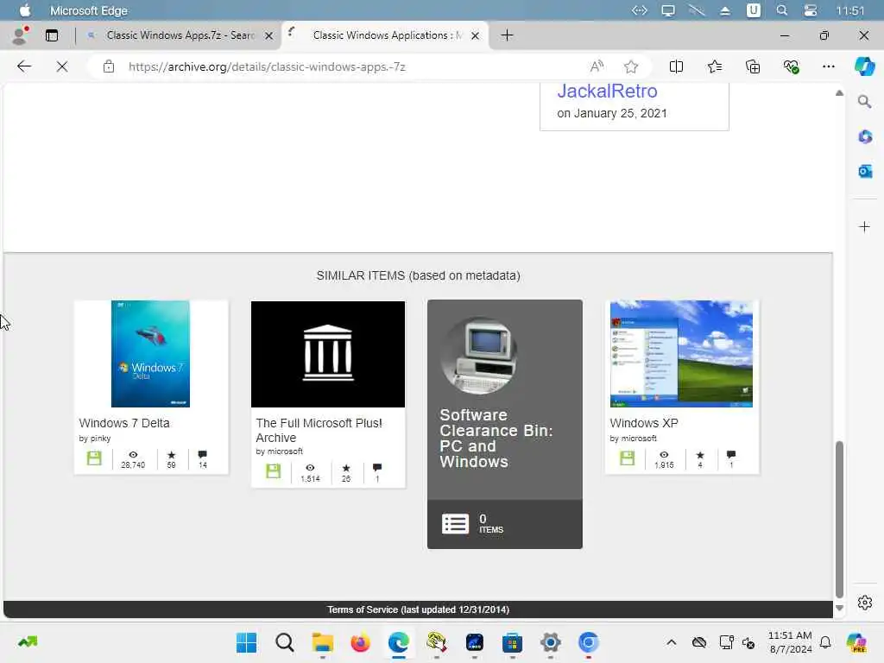The height and width of the screenshot is (663, 884).
Task: Go back to the previous page
Action: tap(23, 66)
